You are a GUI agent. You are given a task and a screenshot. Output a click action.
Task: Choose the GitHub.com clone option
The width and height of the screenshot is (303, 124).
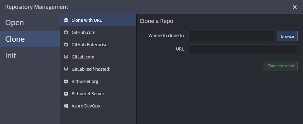pyautogui.click(x=83, y=32)
